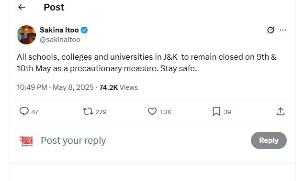305x181 pixels.
Task: Click the gray Reply button
Action: [269, 140]
